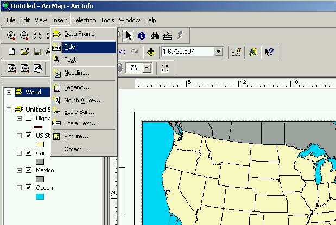
Task: Select the layout Zoom Out page tool
Action: 24,68
